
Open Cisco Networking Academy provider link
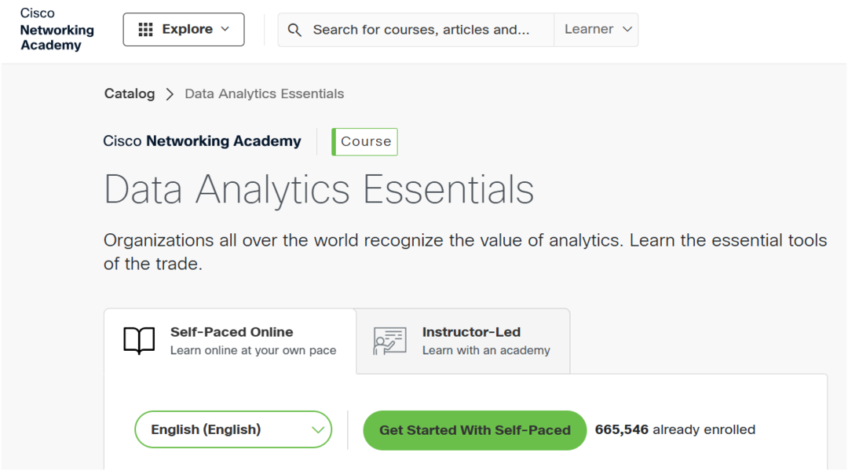click(x=202, y=141)
